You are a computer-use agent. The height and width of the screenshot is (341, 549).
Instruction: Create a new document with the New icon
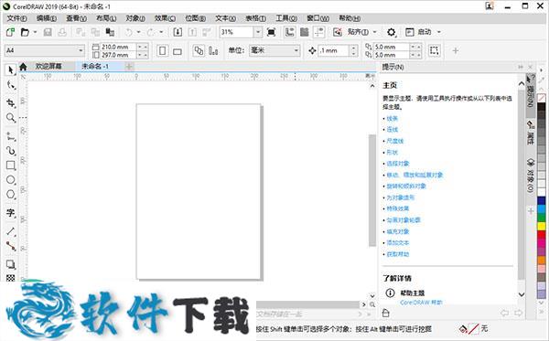click(x=10, y=32)
